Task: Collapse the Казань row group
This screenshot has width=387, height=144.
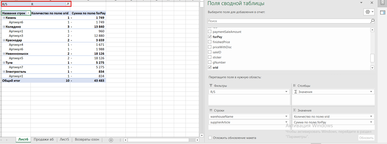Action: point(4,18)
